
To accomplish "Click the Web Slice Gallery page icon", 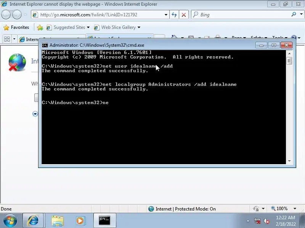I will point(96,27).
